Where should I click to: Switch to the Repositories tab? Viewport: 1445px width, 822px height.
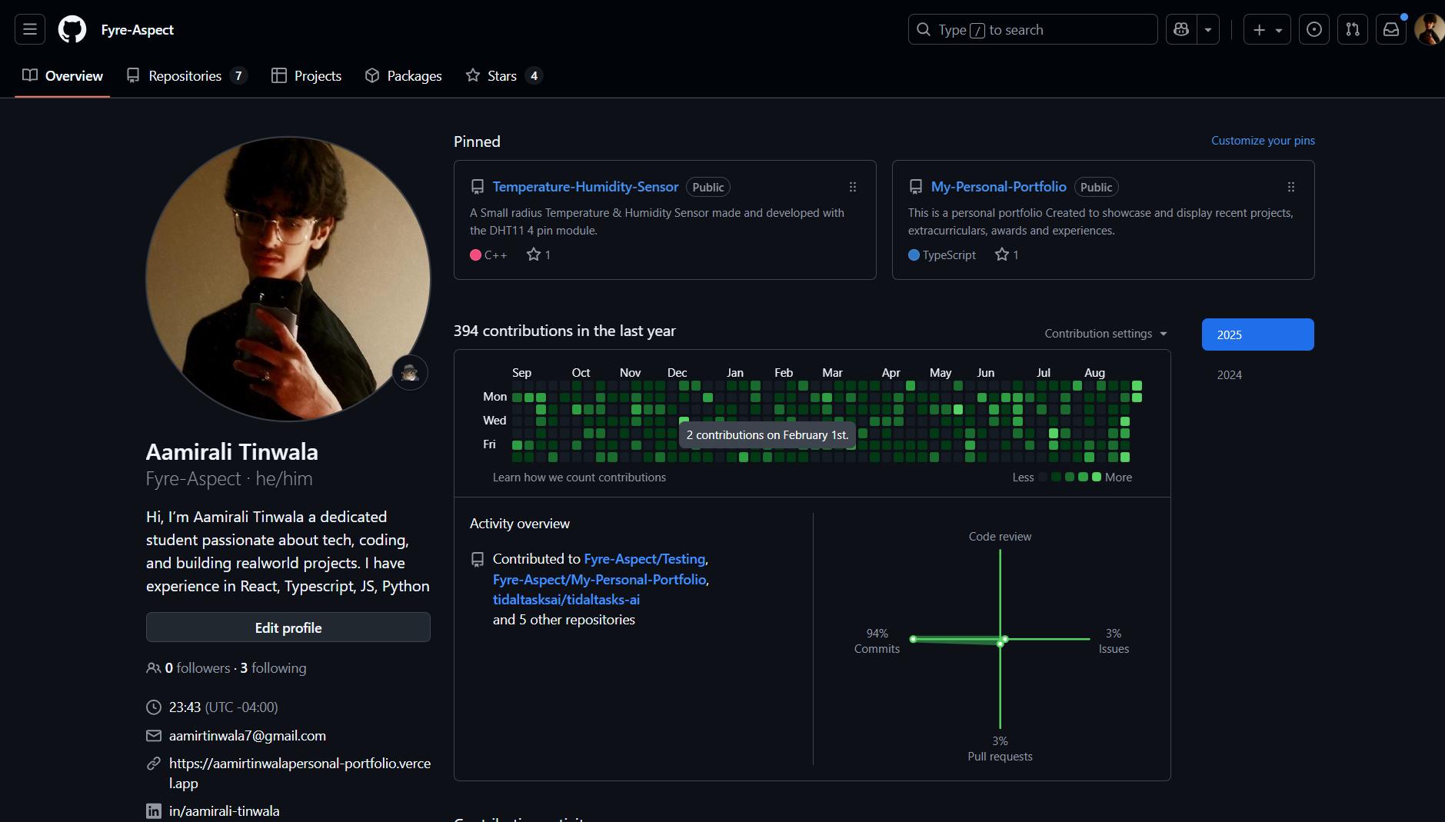click(x=185, y=75)
